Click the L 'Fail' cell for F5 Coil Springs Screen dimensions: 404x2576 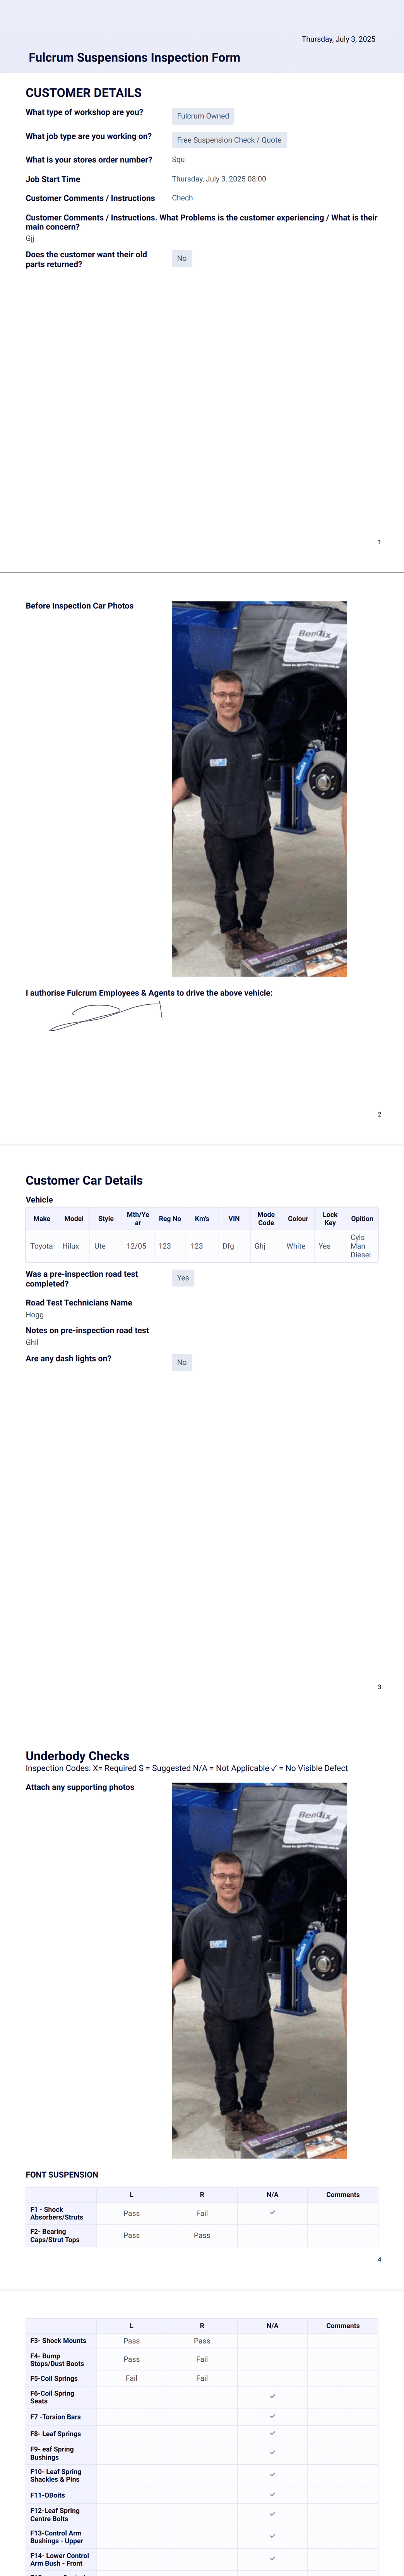(132, 2378)
